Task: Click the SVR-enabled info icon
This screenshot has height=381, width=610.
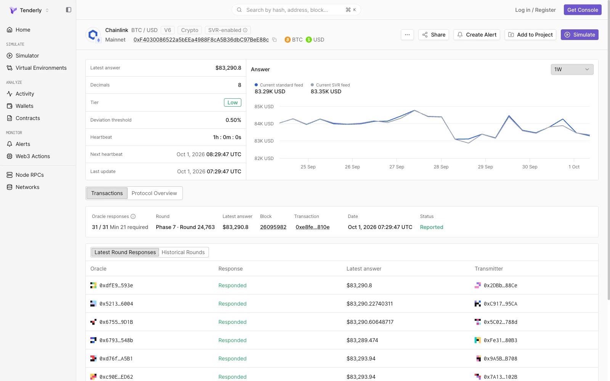Action: click(x=245, y=30)
